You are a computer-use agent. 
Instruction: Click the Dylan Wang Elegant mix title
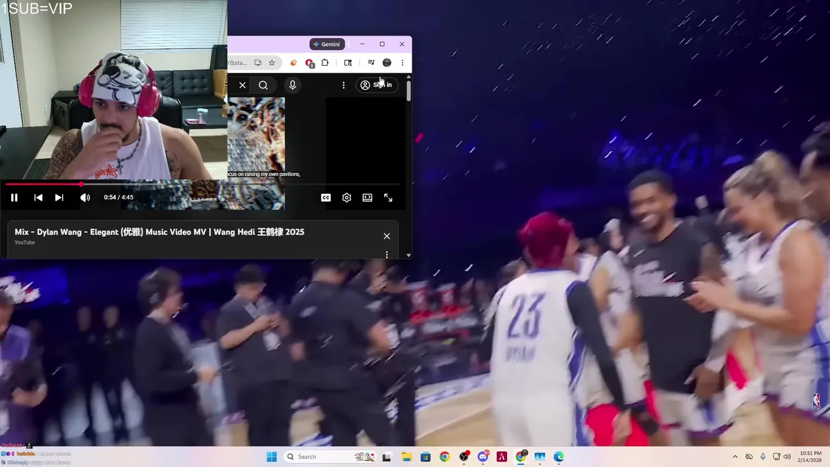(x=160, y=232)
